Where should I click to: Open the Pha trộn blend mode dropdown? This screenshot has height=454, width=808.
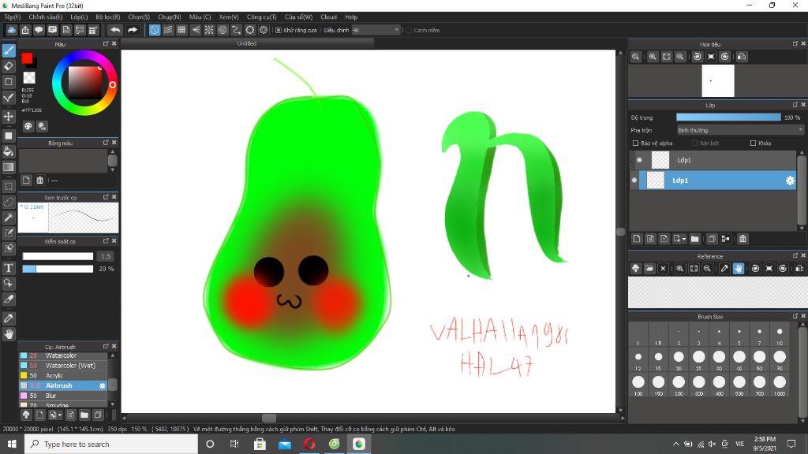coord(740,130)
